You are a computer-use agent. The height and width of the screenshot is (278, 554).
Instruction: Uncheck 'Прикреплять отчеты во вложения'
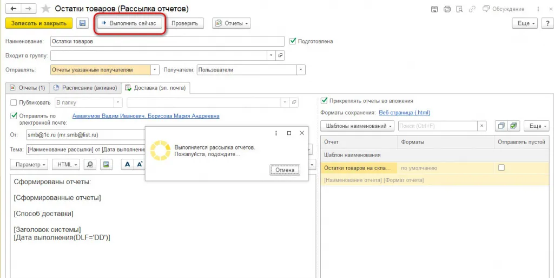tap(324, 100)
